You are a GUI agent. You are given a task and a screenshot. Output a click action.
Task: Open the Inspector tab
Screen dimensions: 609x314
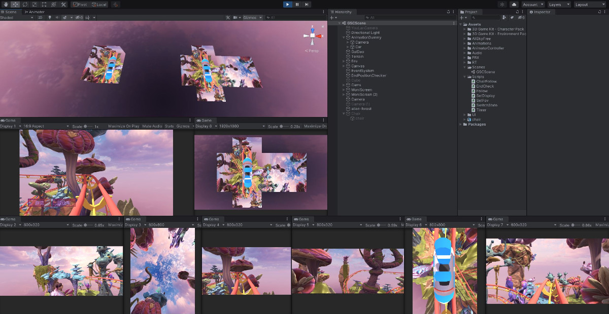541,12
